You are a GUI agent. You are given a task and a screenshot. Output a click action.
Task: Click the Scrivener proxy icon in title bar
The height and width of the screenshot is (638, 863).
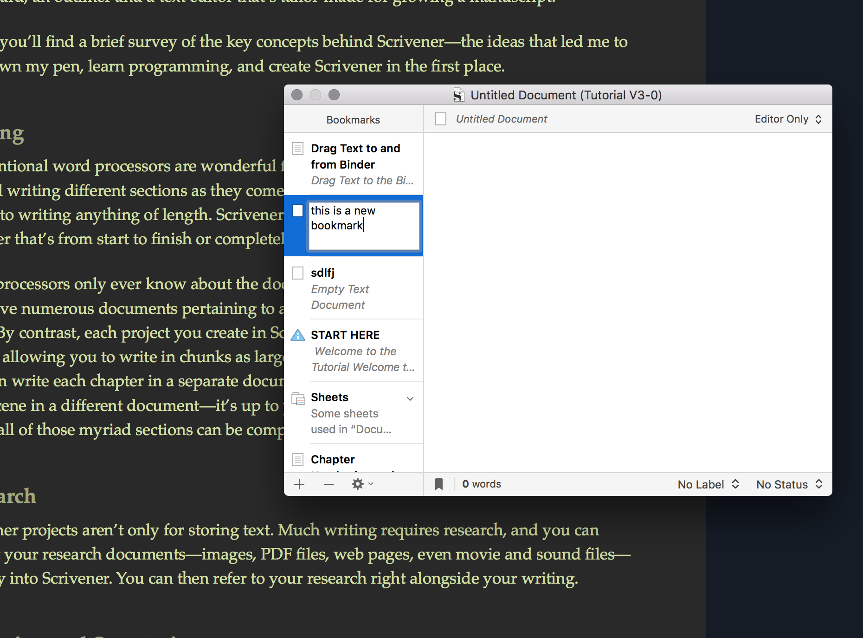pyautogui.click(x=458, y=95)
